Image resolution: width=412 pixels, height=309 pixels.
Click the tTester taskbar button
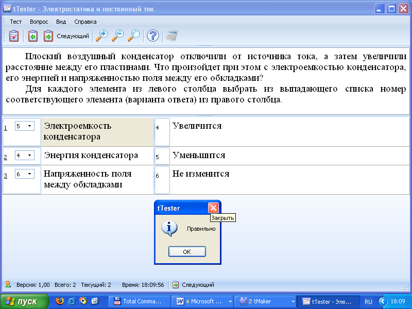(x=328, y=301)
